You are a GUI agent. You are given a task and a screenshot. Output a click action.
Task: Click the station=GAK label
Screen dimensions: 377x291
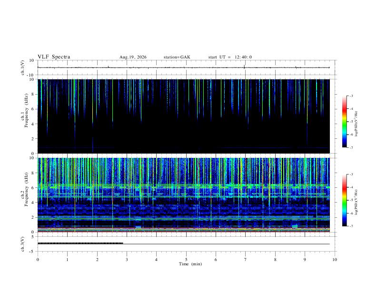177,57
